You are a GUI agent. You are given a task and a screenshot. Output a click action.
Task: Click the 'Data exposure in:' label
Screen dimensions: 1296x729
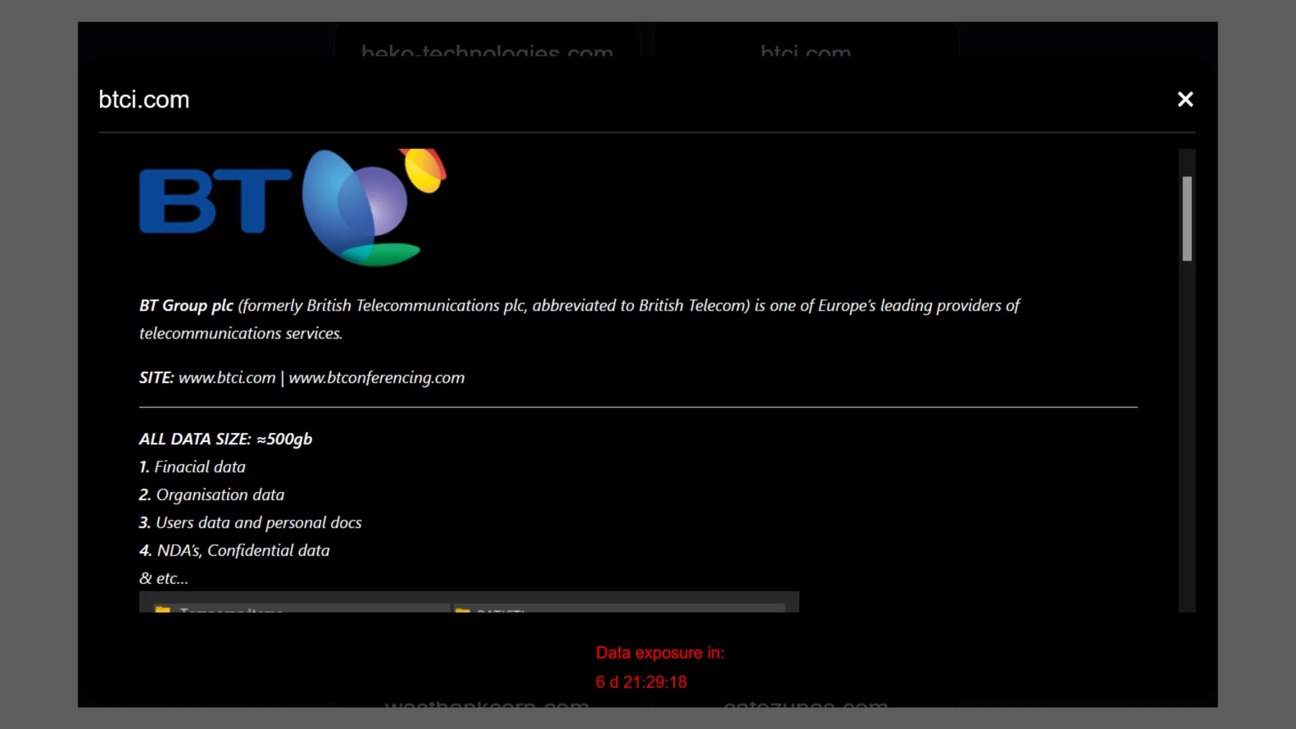click(660, 653)
